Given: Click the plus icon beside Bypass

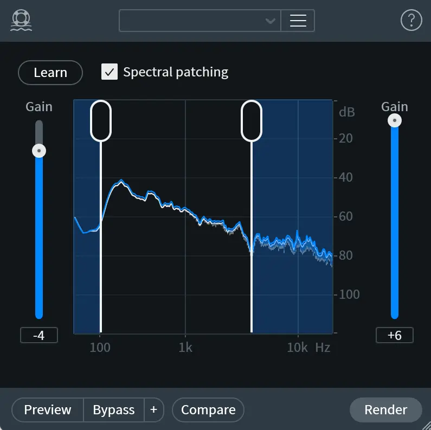Looking at the screenshot, I should (x=153, y=409).
